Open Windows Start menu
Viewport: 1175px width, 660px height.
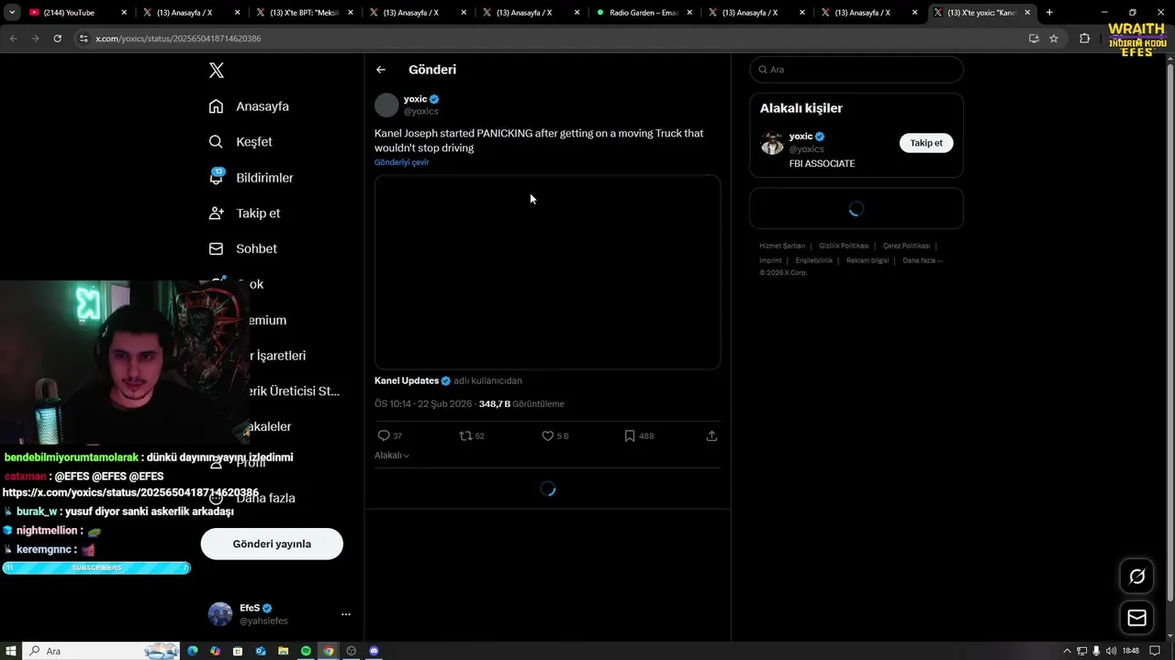[x=11, y=651]
